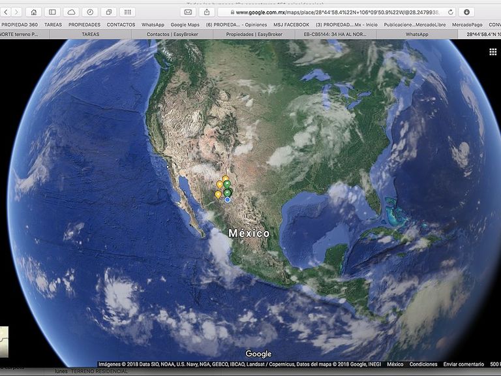Screen dimensions: 501x376
Task: Click the upper green flag pin
Action: click(x=227, y=184)
